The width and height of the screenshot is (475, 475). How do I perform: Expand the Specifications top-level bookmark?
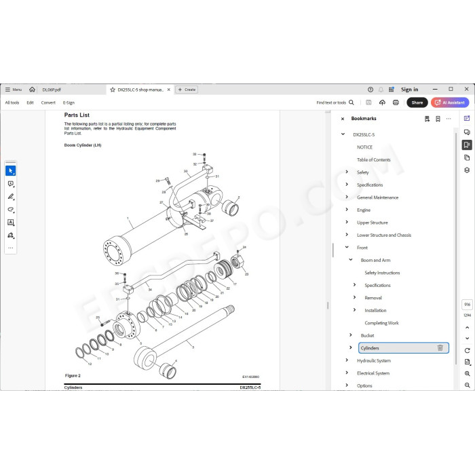pos(347,184)
